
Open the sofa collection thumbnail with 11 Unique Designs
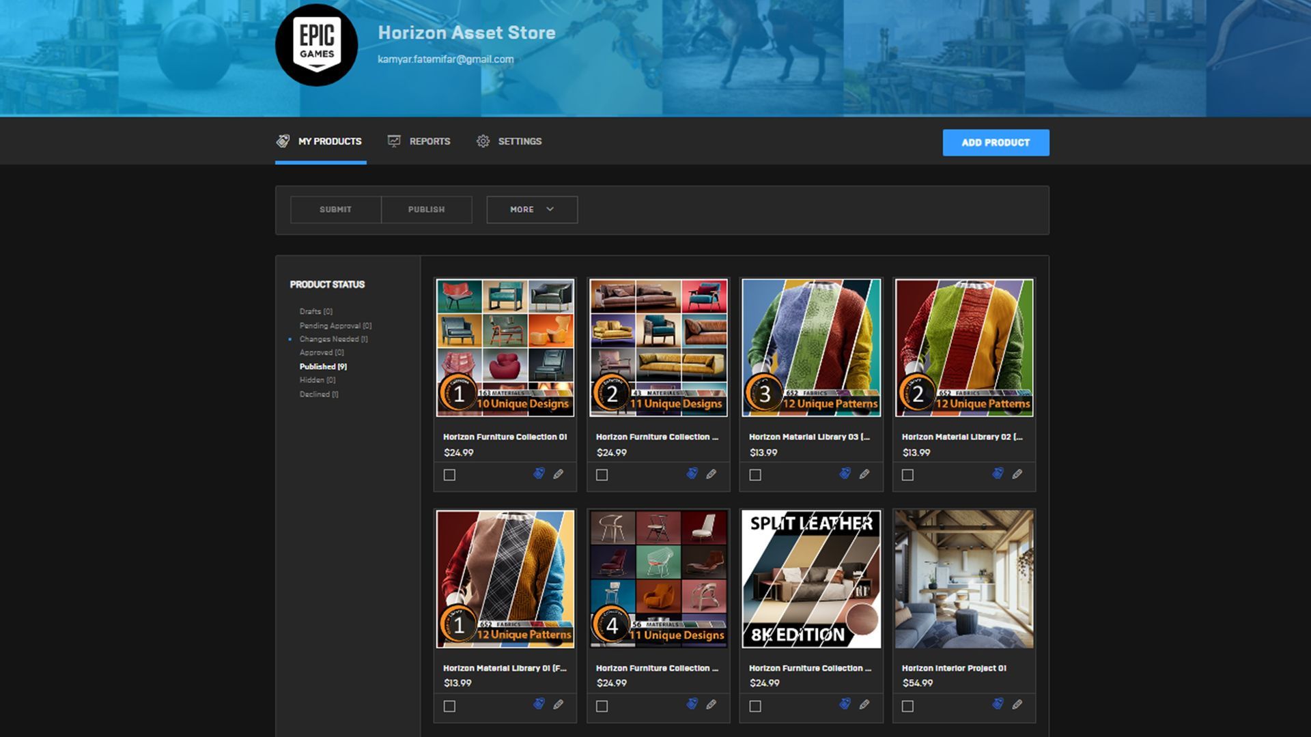click(x=658, y=347)
